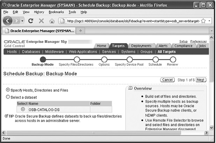Screen dimensions: 216x143
Task: Click the Options step circle
Action: (x=104, y=59)
